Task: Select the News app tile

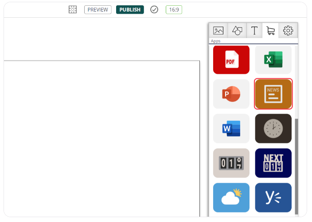Action: 273,94
